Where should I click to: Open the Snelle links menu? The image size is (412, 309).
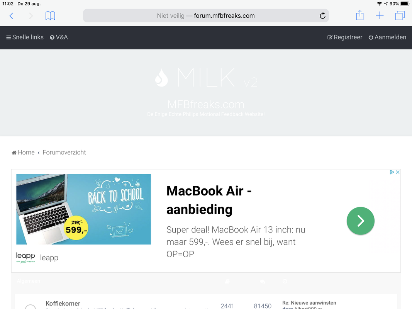pos(25,37)
